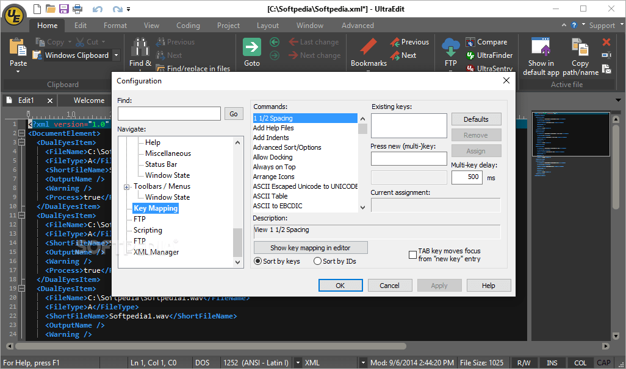
Task: Click the New file icon in the title bar
Action: point(37,9)
